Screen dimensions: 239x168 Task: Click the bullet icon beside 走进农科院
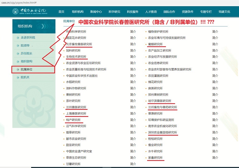pyautogui.click(x=18, y=38)
